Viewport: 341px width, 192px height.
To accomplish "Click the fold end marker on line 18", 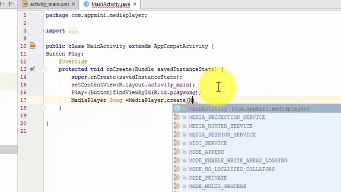I will coord(44,108).
